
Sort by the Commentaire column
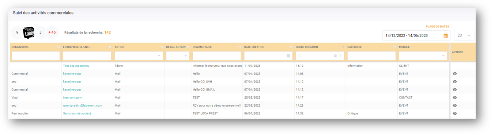[240, 47]
